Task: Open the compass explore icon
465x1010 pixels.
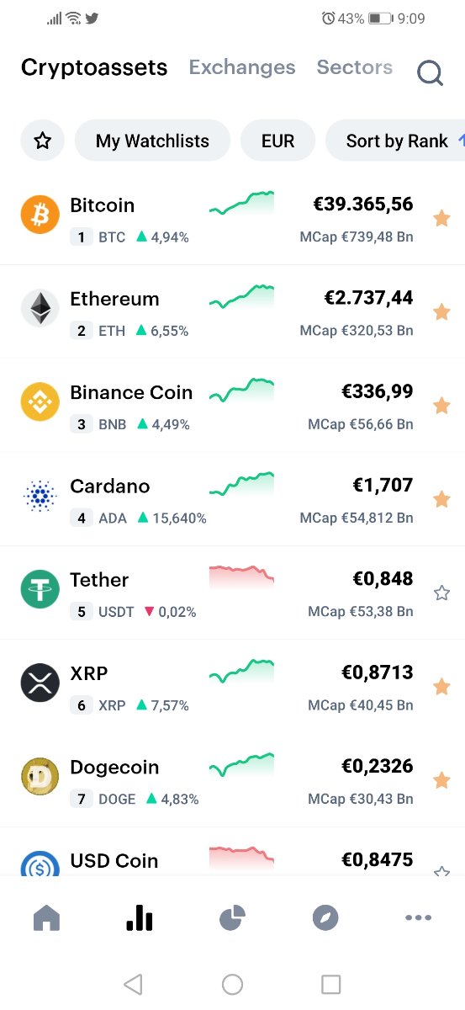Action: [x=325, y=918]
